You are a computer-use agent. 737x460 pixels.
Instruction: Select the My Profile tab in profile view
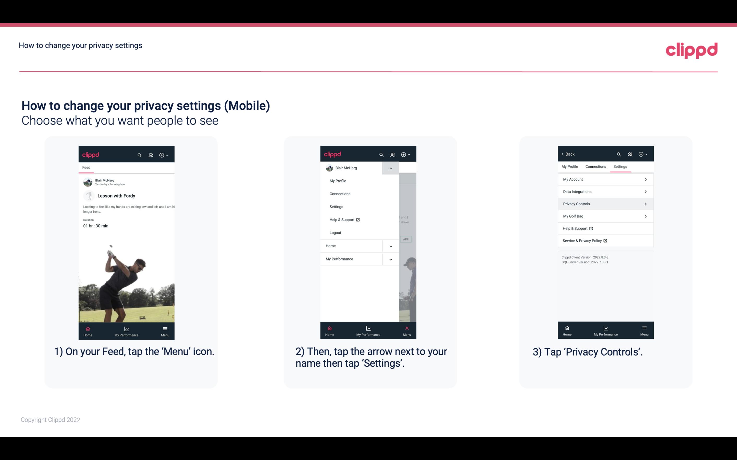coord(569,166)
